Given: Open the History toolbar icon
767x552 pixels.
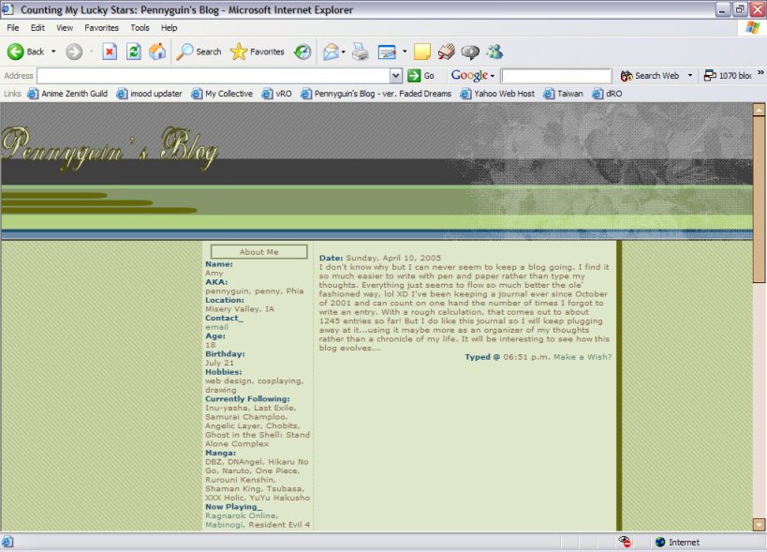Looking at the screenshot, I should click(302, 52).
